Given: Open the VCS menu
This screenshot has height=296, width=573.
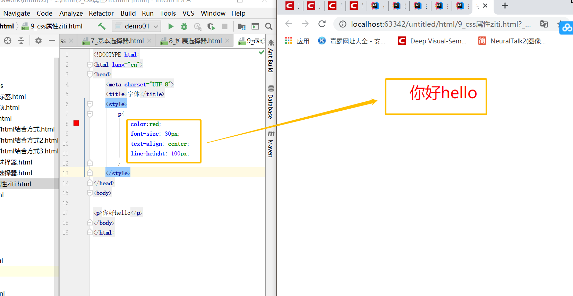Looking at the screenshot, I should [188, 13].
